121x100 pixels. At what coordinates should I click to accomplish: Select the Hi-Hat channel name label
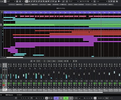tap(40, 90)
